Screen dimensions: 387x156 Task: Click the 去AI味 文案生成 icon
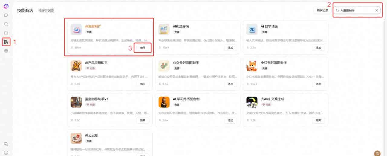pos(252,102)
